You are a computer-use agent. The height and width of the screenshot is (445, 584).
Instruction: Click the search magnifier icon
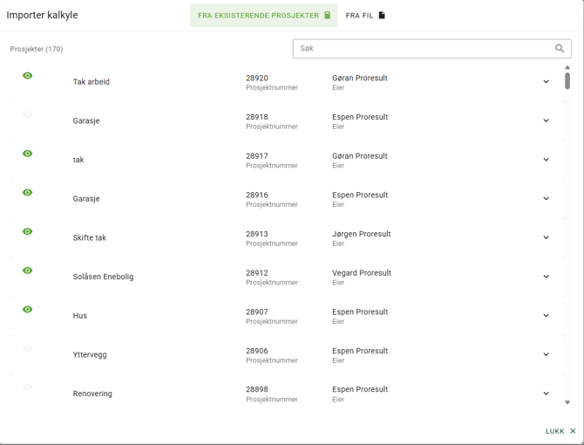pos(560,49)
